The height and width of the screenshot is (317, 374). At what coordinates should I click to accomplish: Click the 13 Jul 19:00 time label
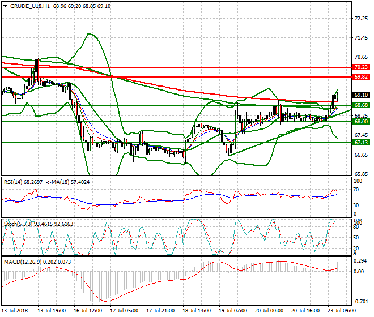click(52, 311)
